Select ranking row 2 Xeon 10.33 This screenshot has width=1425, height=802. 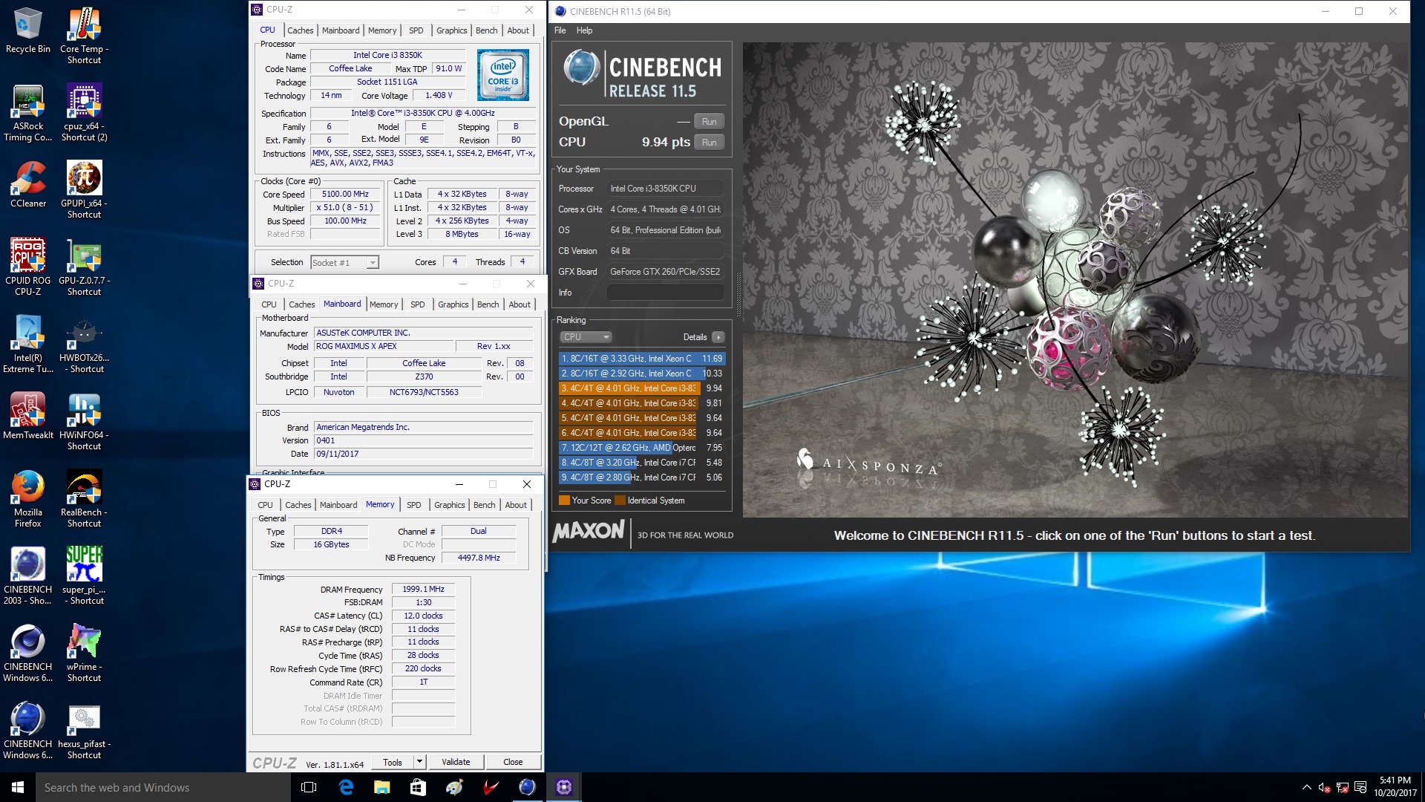641,374
